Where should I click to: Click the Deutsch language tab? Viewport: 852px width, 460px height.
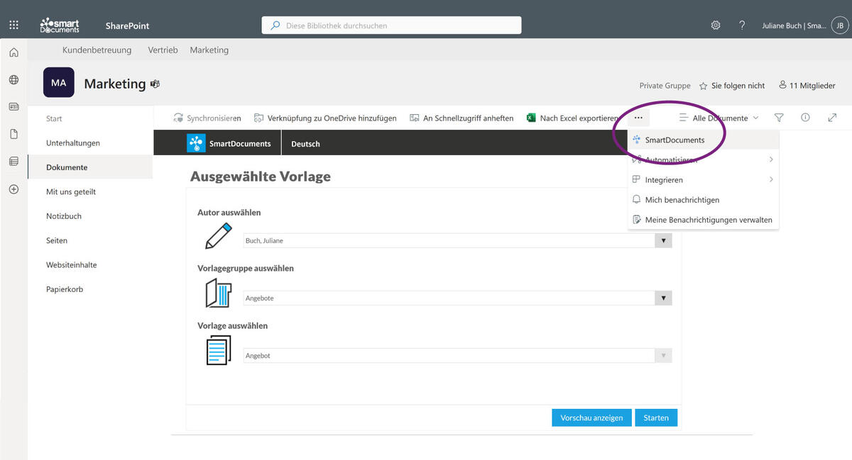point(305,144)
